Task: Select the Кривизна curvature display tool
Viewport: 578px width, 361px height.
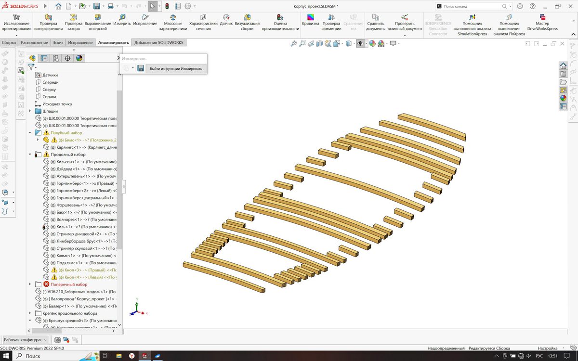Action: pyautogui.click(x=311, y=20)
